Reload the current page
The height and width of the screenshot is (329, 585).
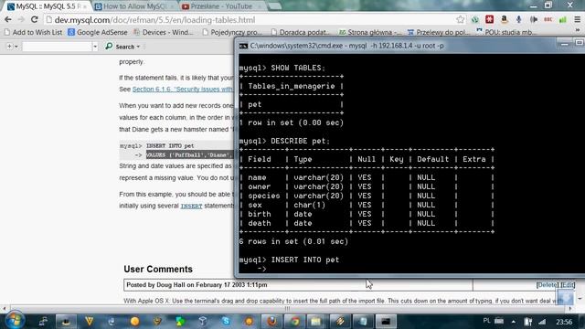pos(35,19)
